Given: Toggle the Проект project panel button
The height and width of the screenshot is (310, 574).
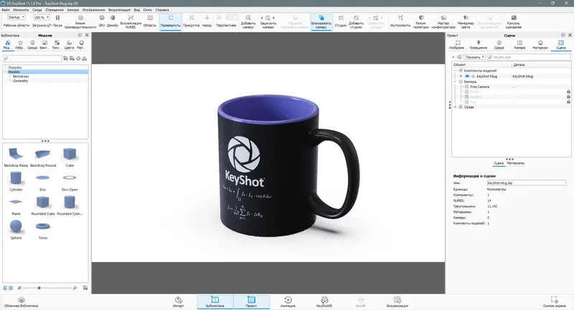Looking at the screenshot, I should [x=251, y=302].
